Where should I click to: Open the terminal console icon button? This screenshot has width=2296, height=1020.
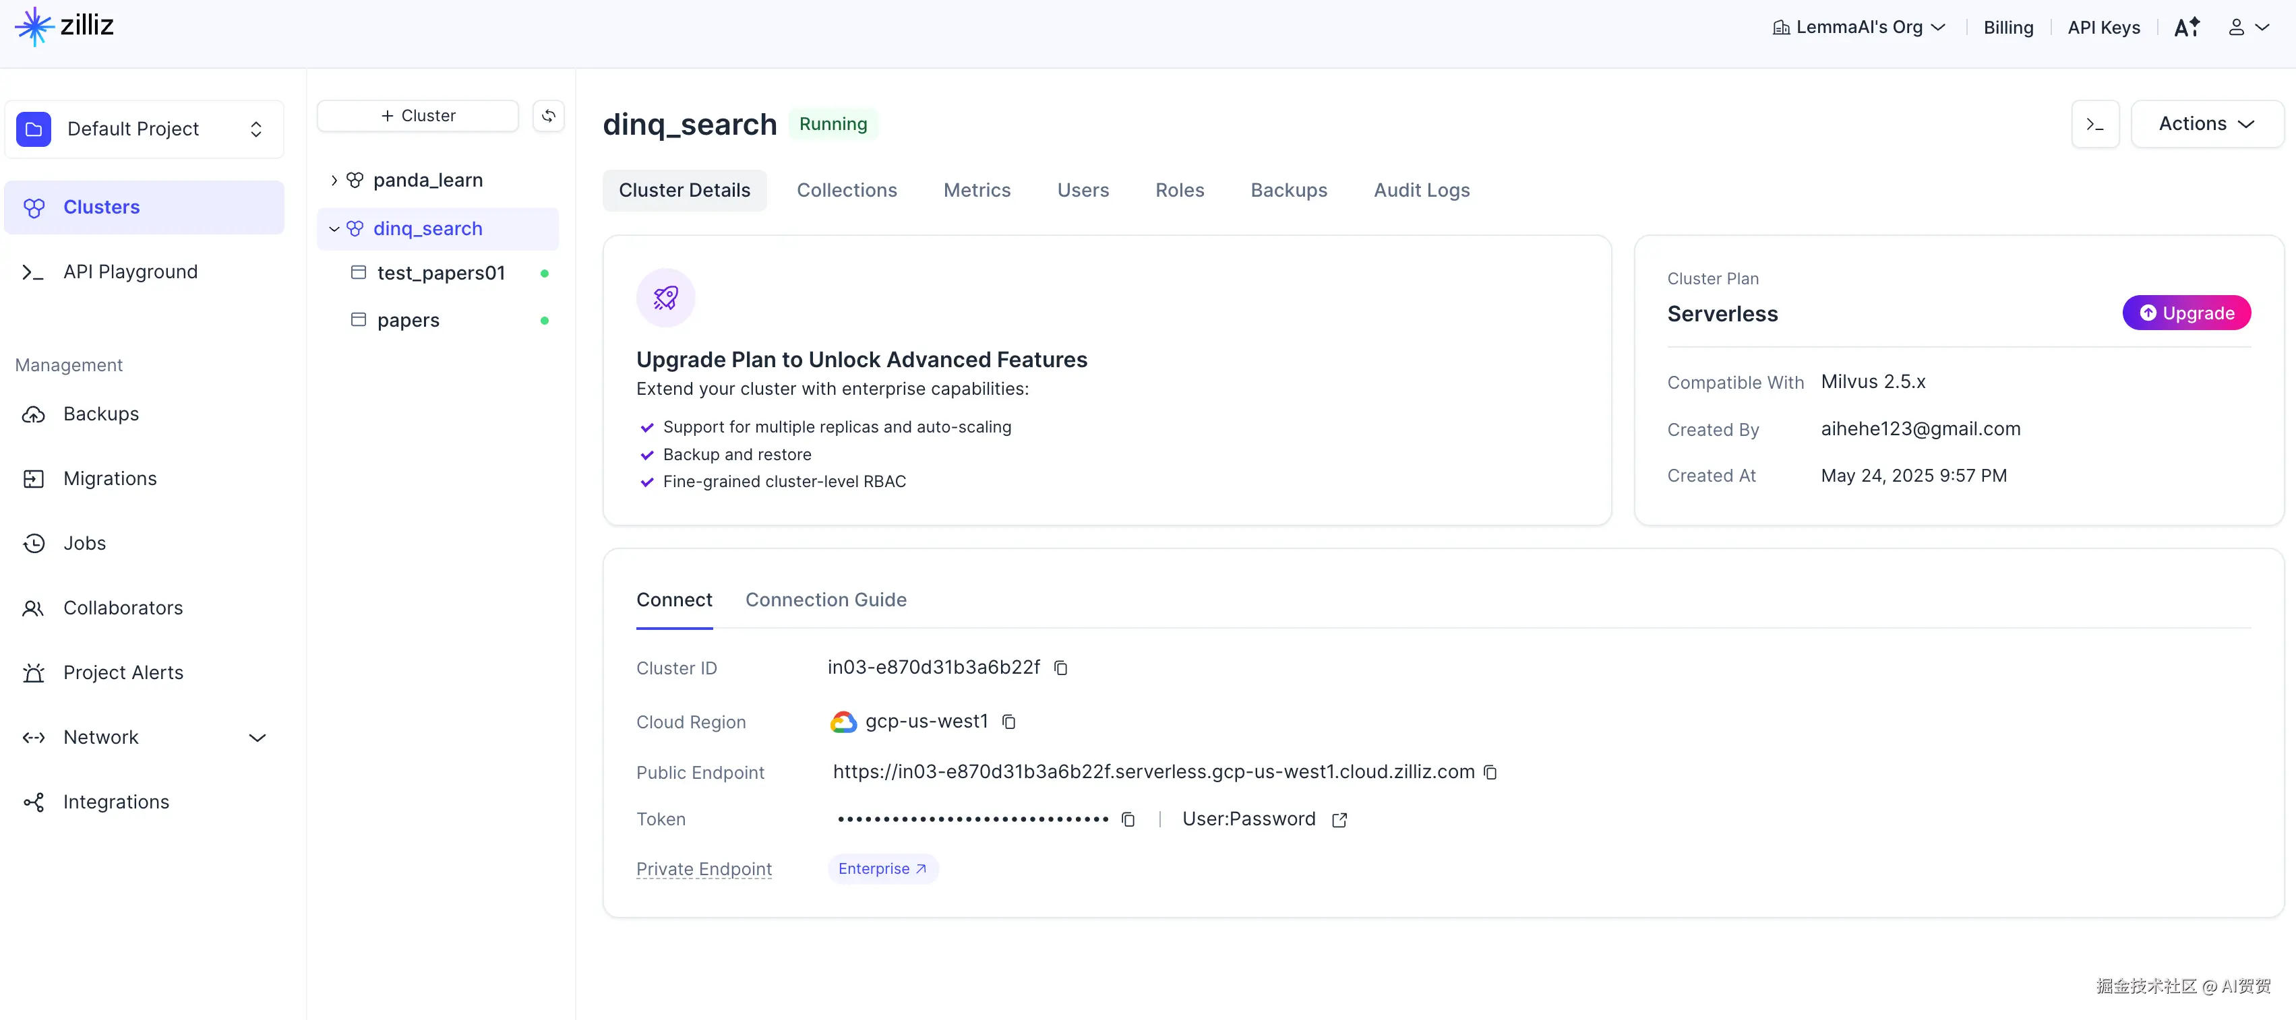pyautogui.click(x=2094, y=124)
